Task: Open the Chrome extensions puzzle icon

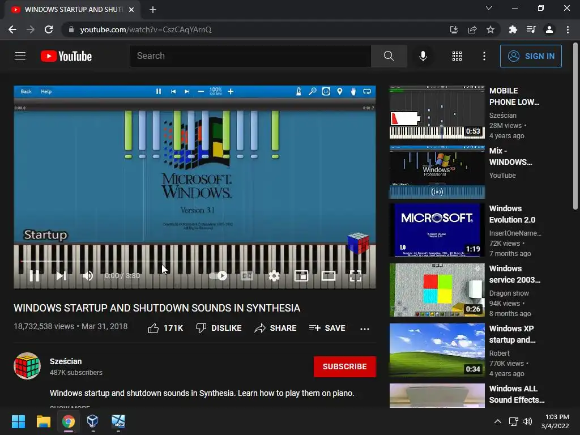Action: point(513,29)
